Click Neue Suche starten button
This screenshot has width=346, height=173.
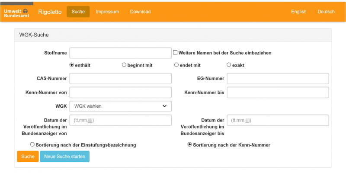(x=64, y=157)
